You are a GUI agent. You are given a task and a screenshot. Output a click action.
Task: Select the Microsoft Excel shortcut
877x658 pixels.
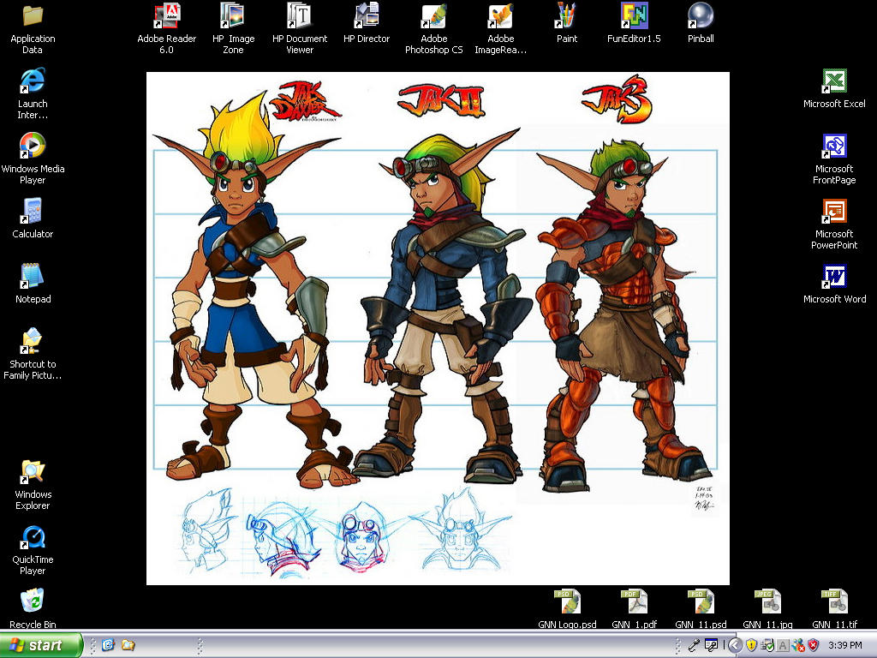834,88
